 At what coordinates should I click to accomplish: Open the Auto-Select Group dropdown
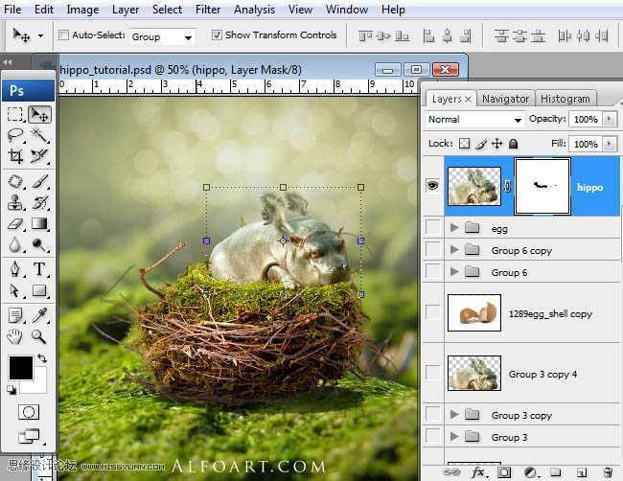pyautogui.click(x=161, y=36)
